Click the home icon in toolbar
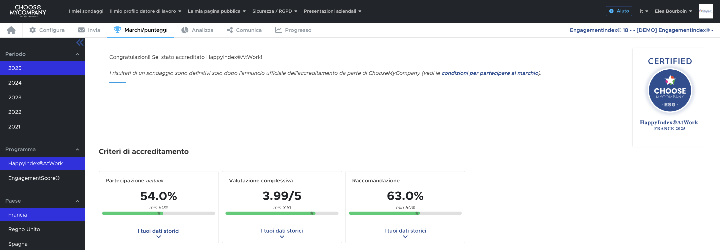 coord(11,30)
